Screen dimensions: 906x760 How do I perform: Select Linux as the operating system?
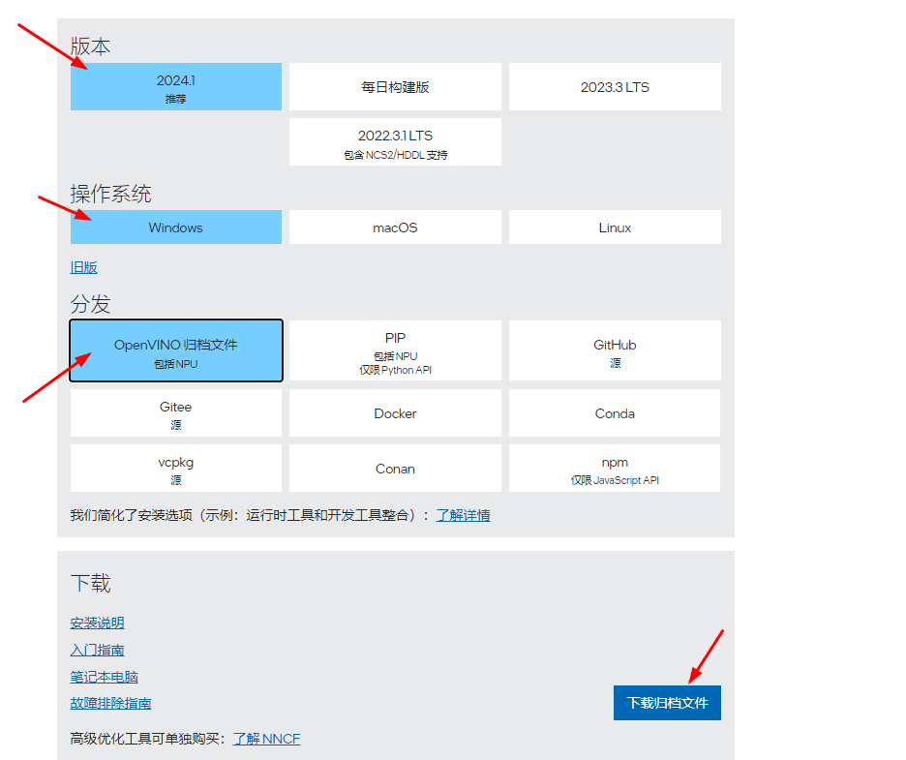pos(615,228)
